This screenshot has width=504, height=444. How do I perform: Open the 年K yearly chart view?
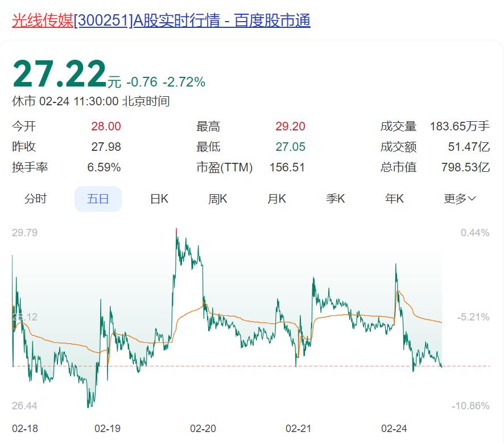pos(394,199)
